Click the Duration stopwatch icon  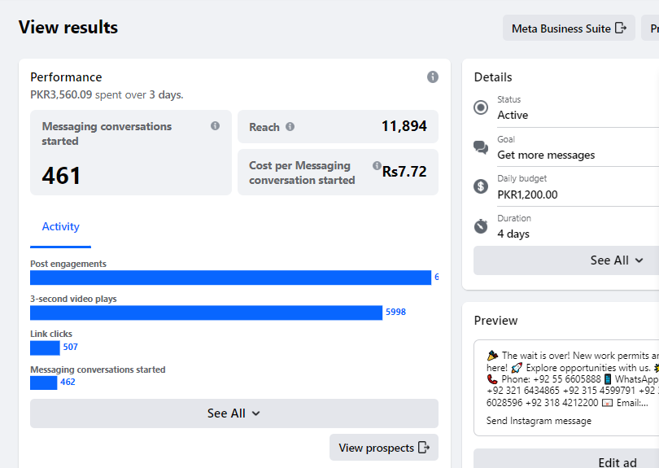point(481,226)
